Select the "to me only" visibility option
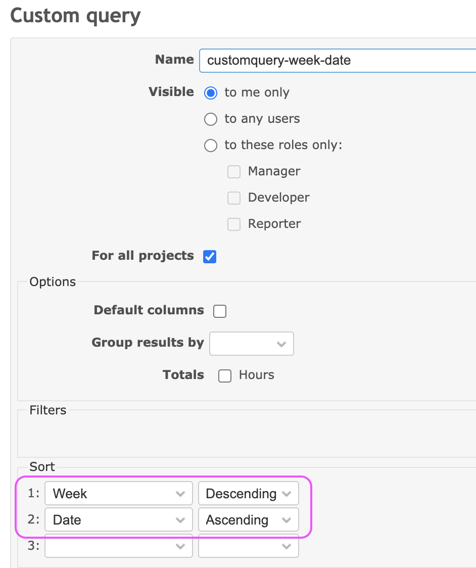The height and width of the screenshot is (568, 476). pos(211,93)
